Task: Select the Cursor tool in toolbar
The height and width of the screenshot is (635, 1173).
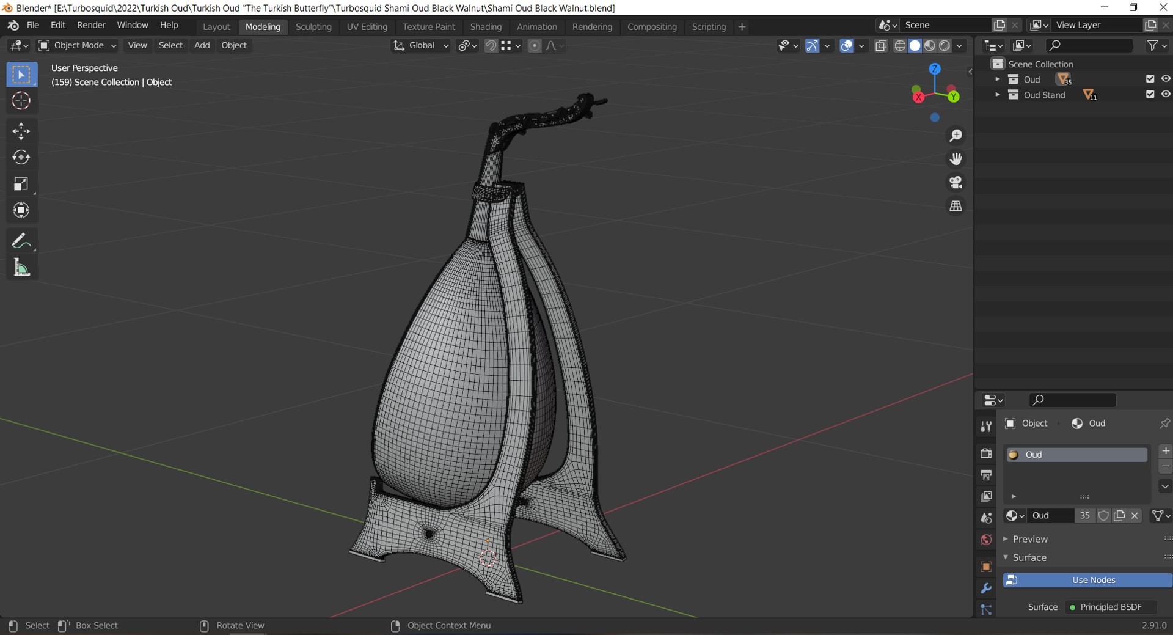Action: [x=21, y=101]
